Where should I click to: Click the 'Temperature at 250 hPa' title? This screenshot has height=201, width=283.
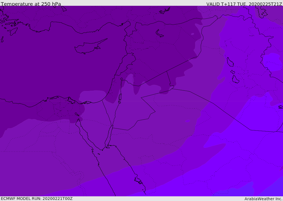(31, 4)
